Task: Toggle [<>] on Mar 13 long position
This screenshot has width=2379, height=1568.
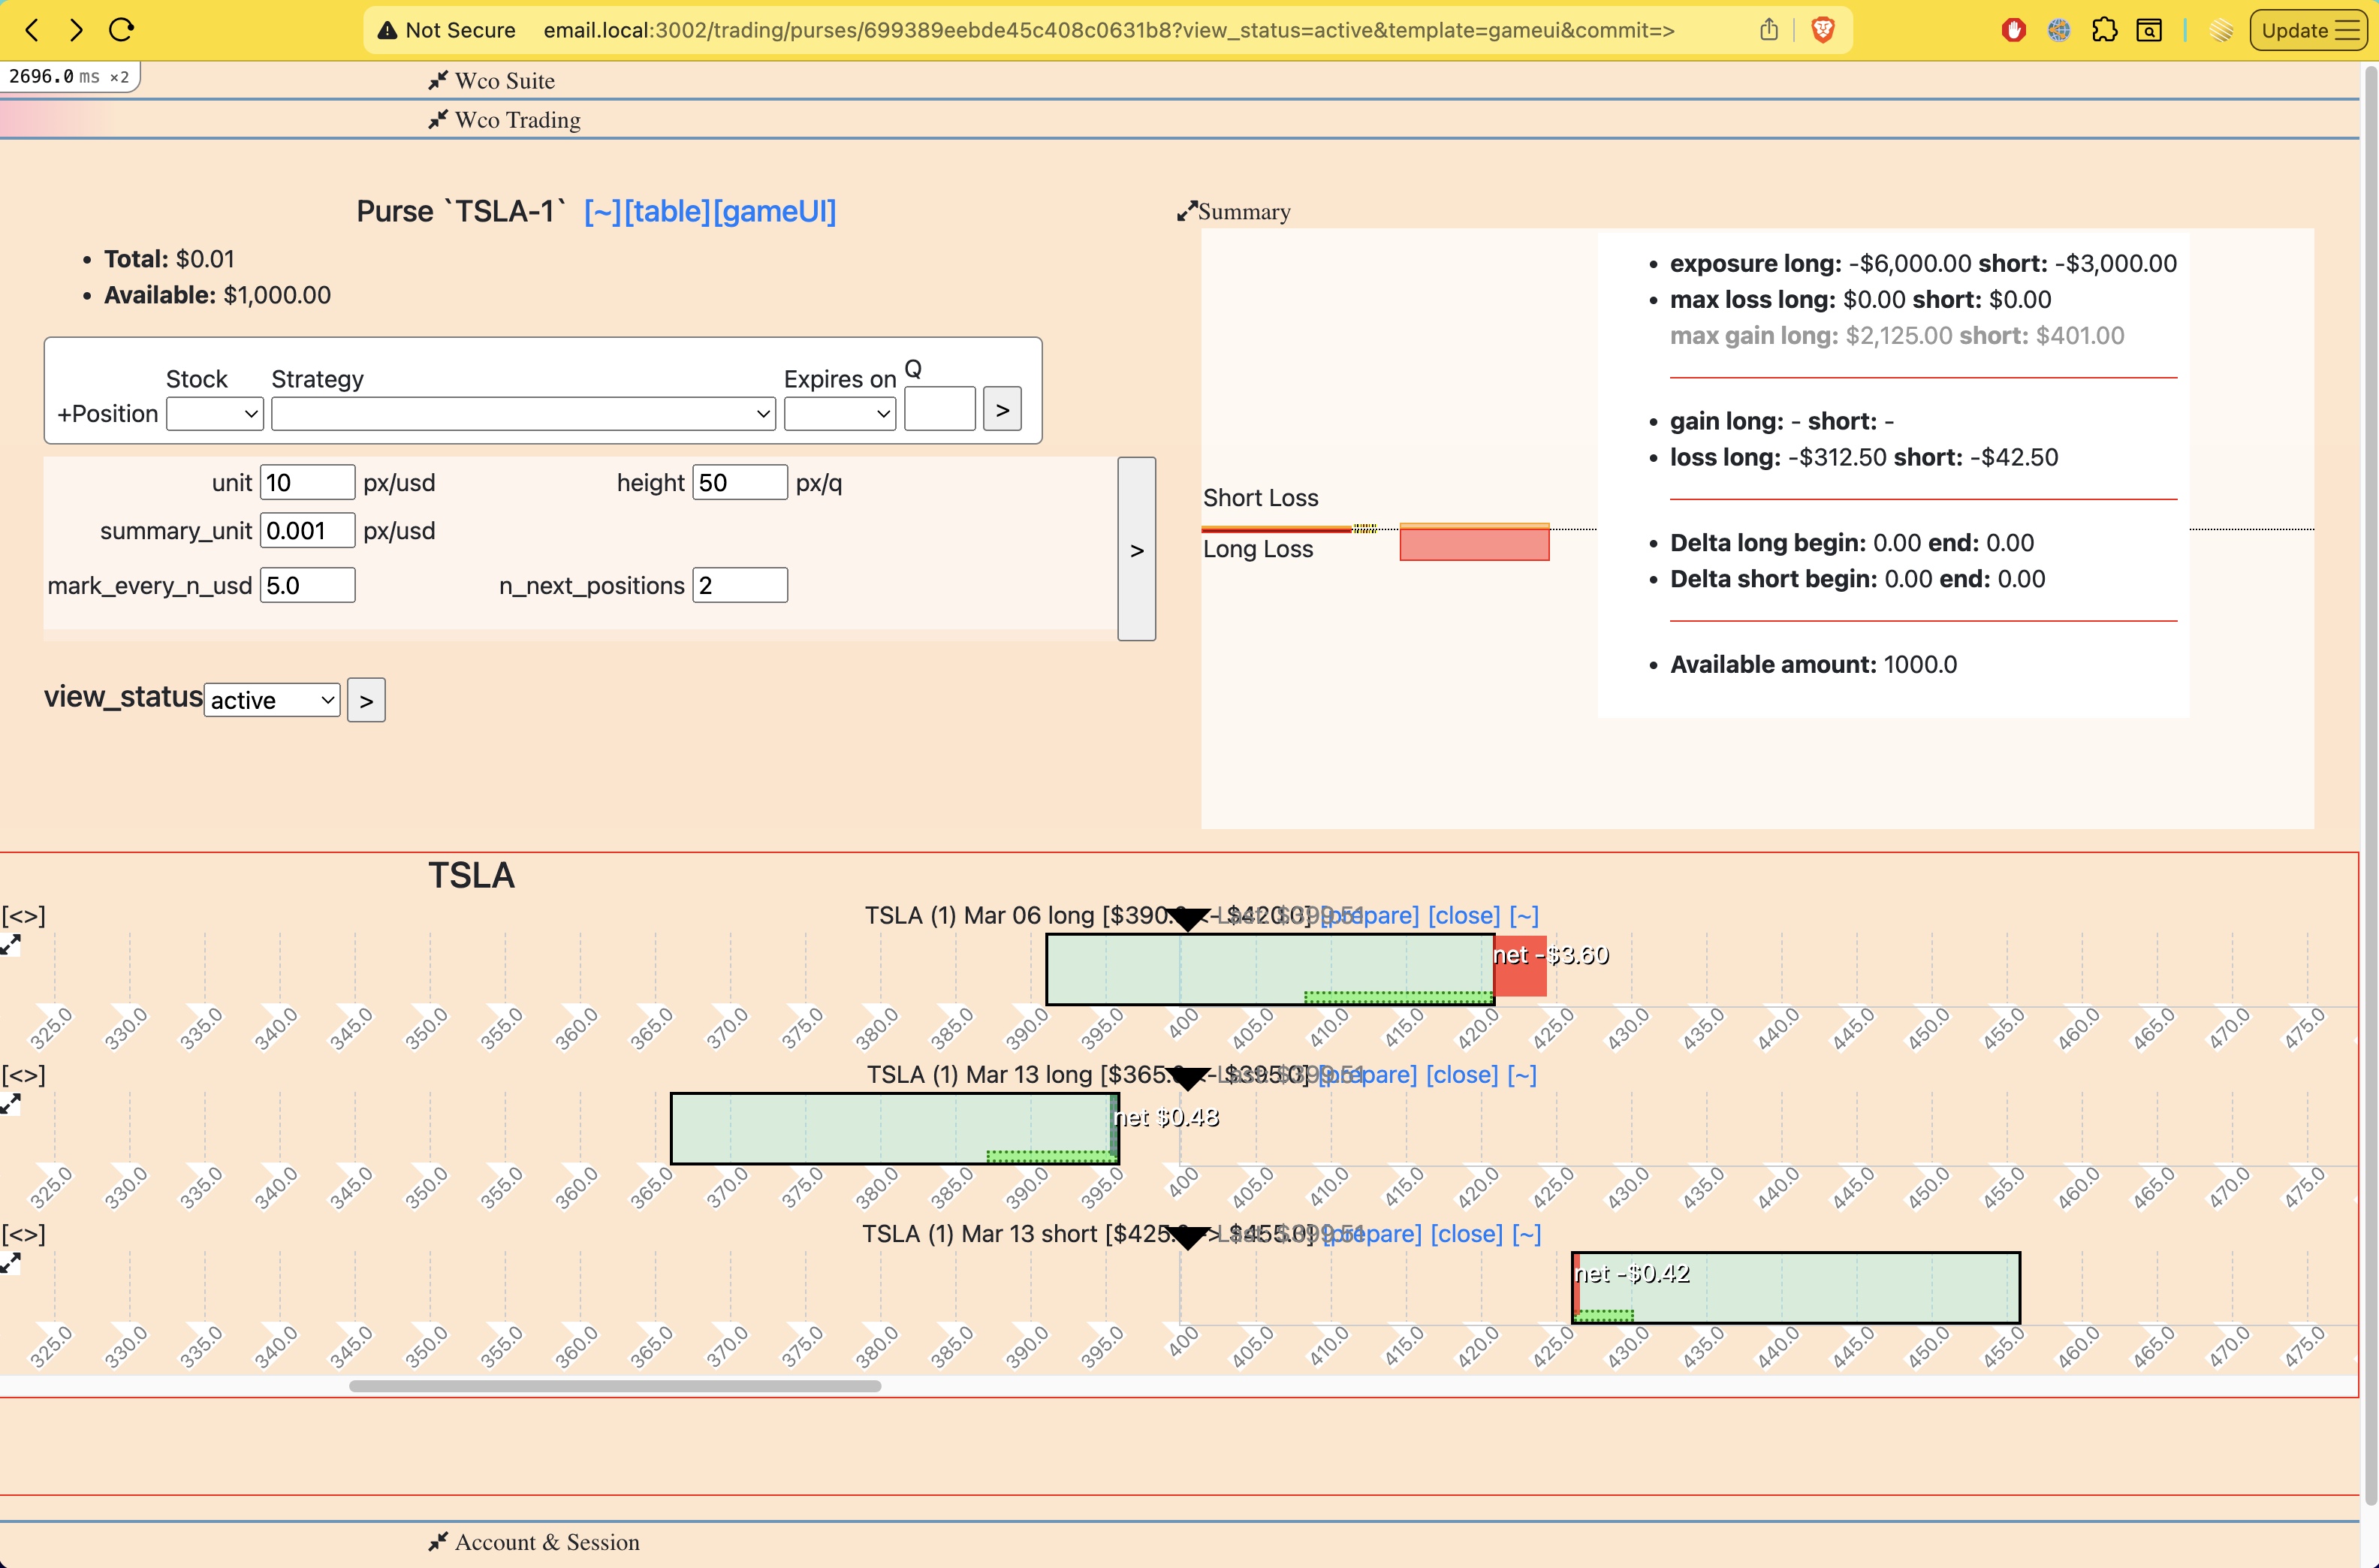Action: (x=23, y=1075)
